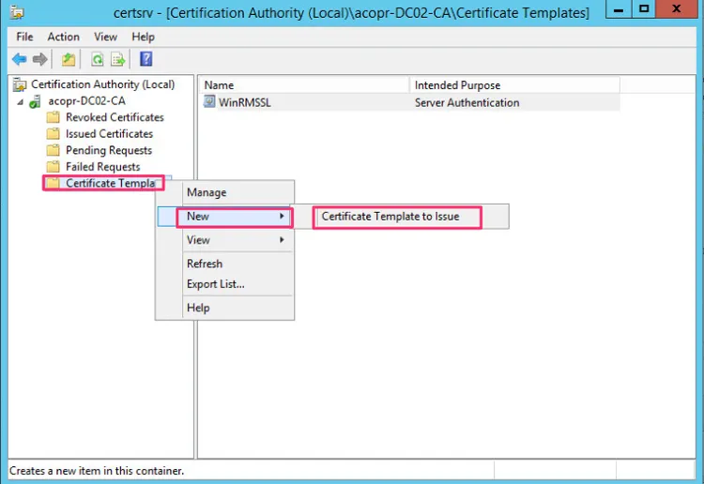Click Manage in the context menu
This screenshot has width=704, height=484.
point(207,192)
